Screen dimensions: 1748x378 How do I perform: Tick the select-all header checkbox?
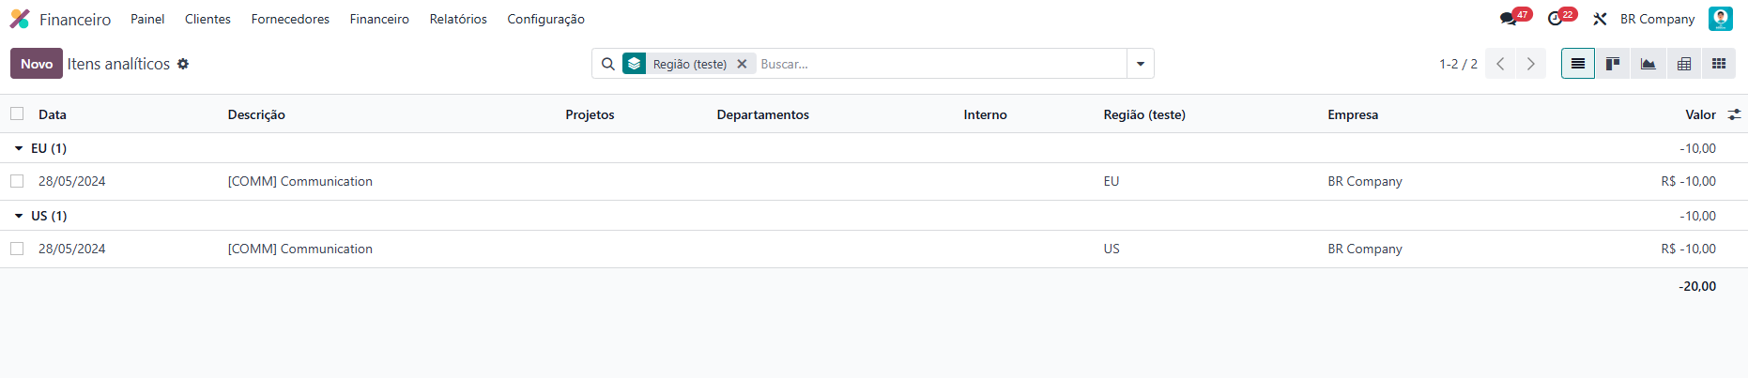click(17, 113)
